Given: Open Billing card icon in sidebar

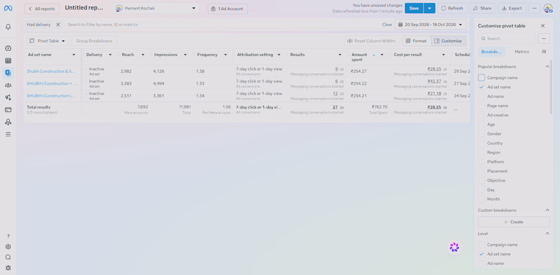Looking at the screenshot, I should 8,109.
